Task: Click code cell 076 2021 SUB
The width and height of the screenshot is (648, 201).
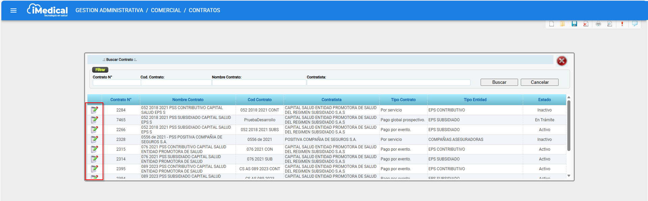Action: (x=260, y=159)
